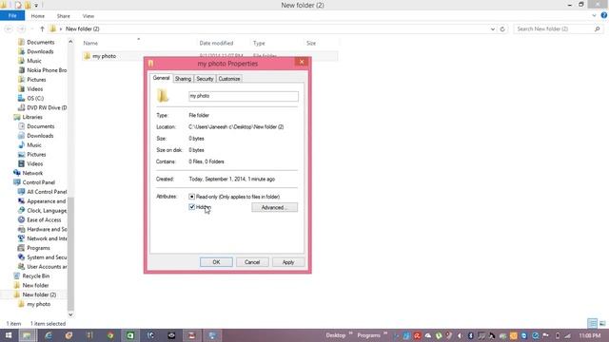Sort by the Date modified column

pyautogui.click(x=216, y=43)
